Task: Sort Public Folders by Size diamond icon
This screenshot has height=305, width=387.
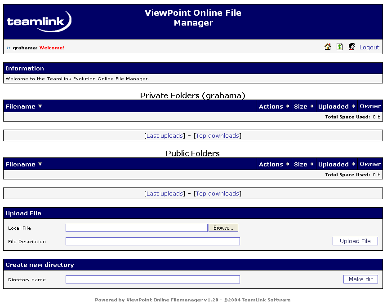Action: (x=312, y=164)
